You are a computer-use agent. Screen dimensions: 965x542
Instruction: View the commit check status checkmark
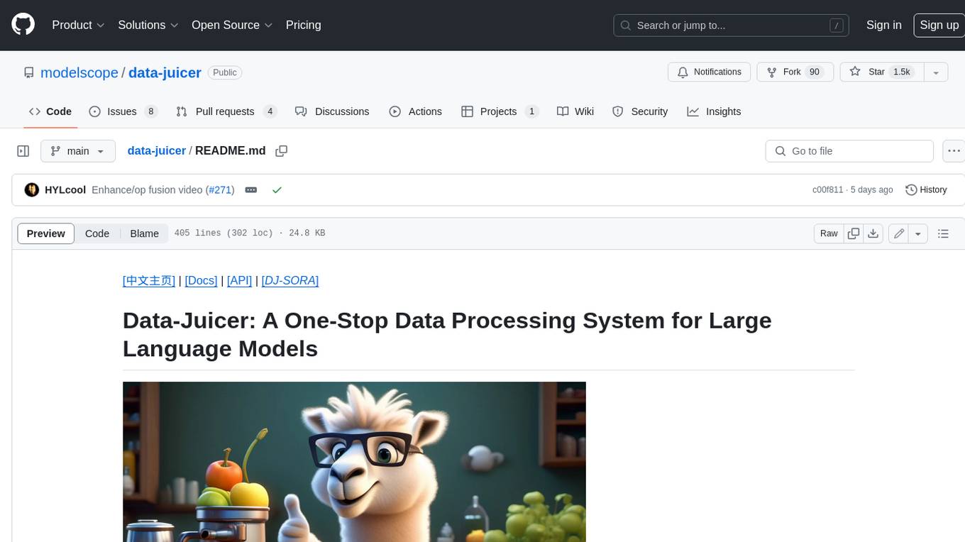coord(277,189)
